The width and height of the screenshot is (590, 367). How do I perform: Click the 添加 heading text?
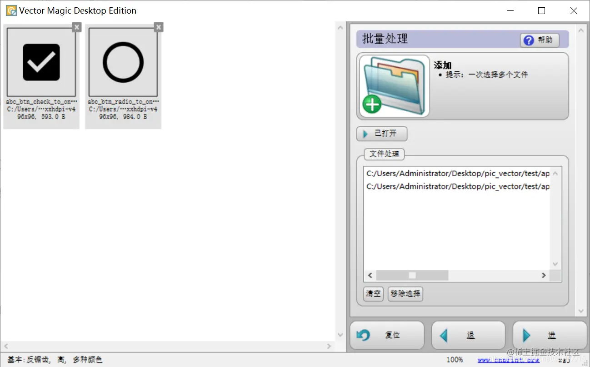[443, 65]
